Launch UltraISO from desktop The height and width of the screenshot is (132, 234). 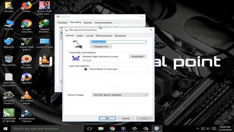27,78
